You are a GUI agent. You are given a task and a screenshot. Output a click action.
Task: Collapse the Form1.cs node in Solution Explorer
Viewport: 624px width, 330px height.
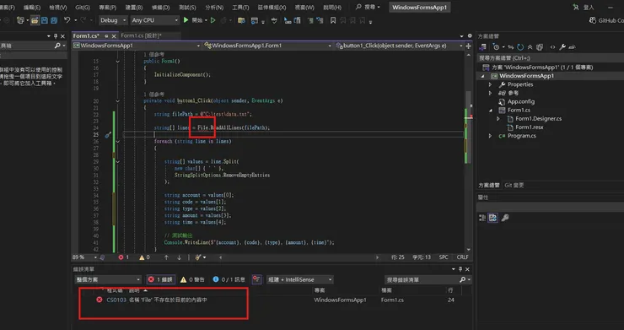coord(490,110)
